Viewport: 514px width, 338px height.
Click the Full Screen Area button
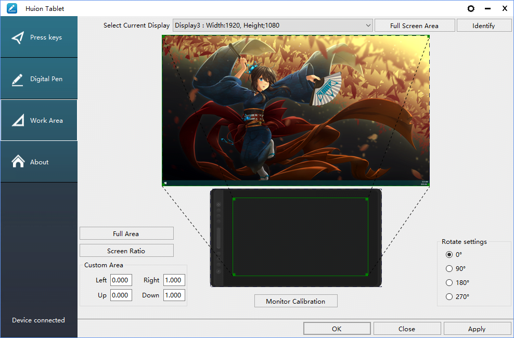[x=415, y=25]
